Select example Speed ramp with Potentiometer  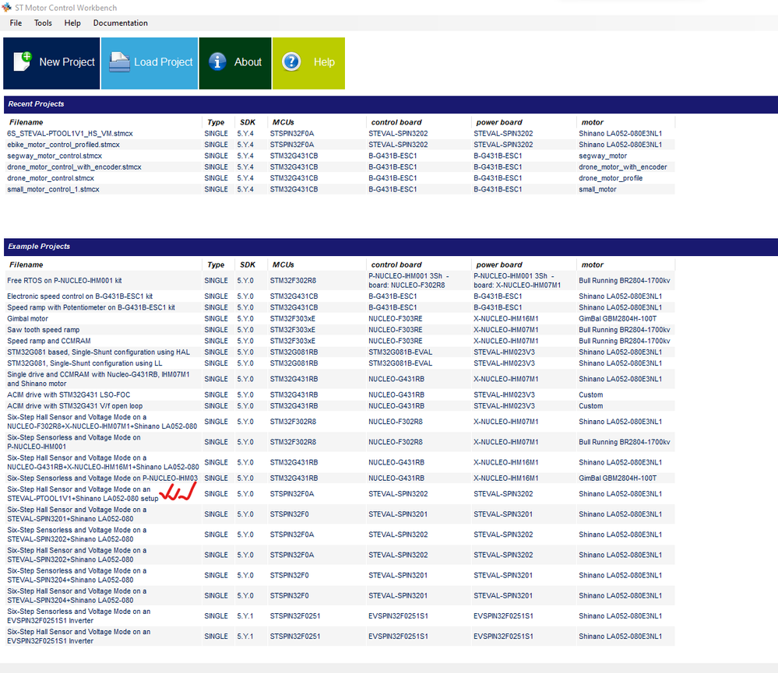(x=91, y=308)
